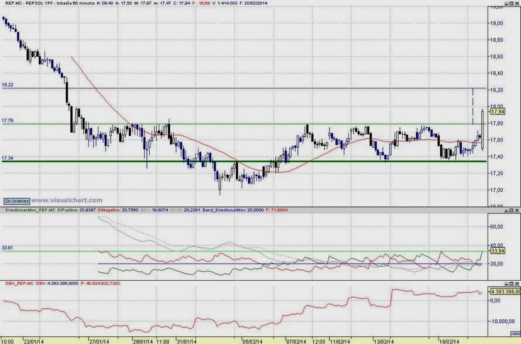This screenshot has width=521, height=344.
Task: Click the 19,00 price axis label
Action: (x=496, y=23)
